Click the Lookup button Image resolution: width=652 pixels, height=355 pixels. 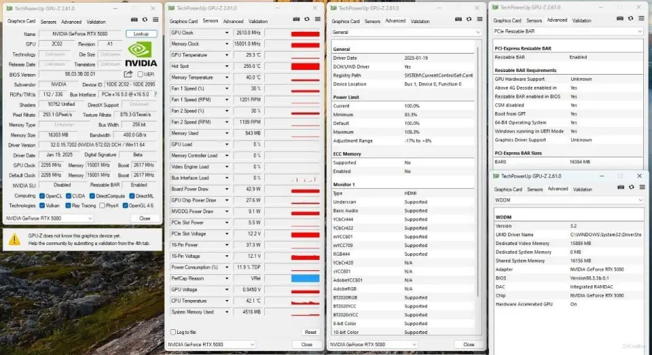click(141, 34)
